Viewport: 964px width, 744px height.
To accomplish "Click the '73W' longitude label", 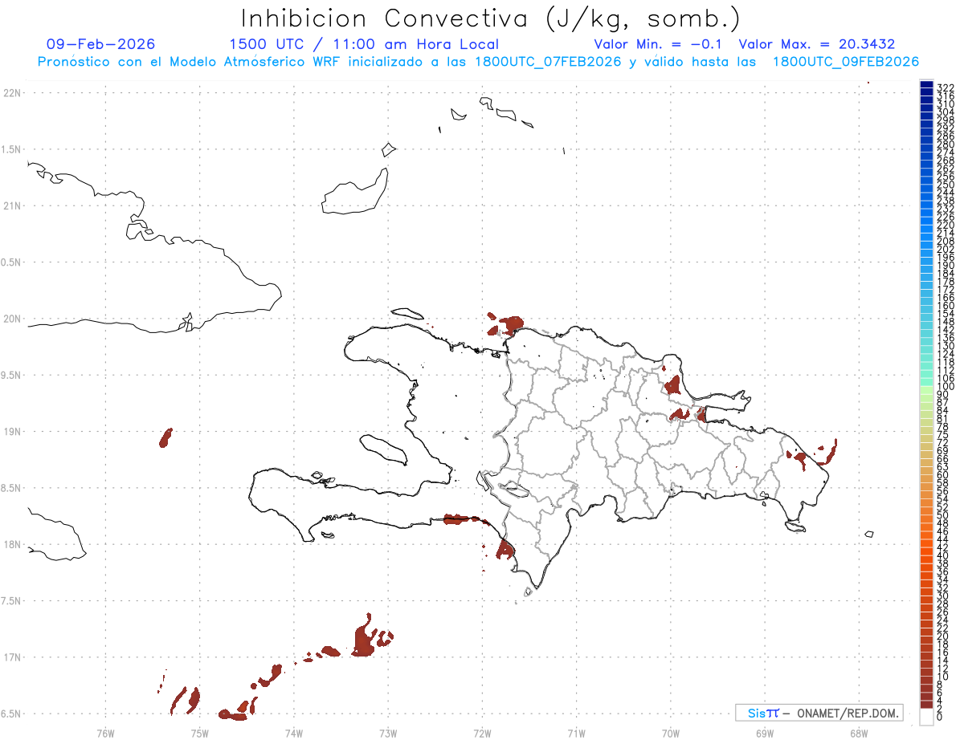I will (388, 732).
